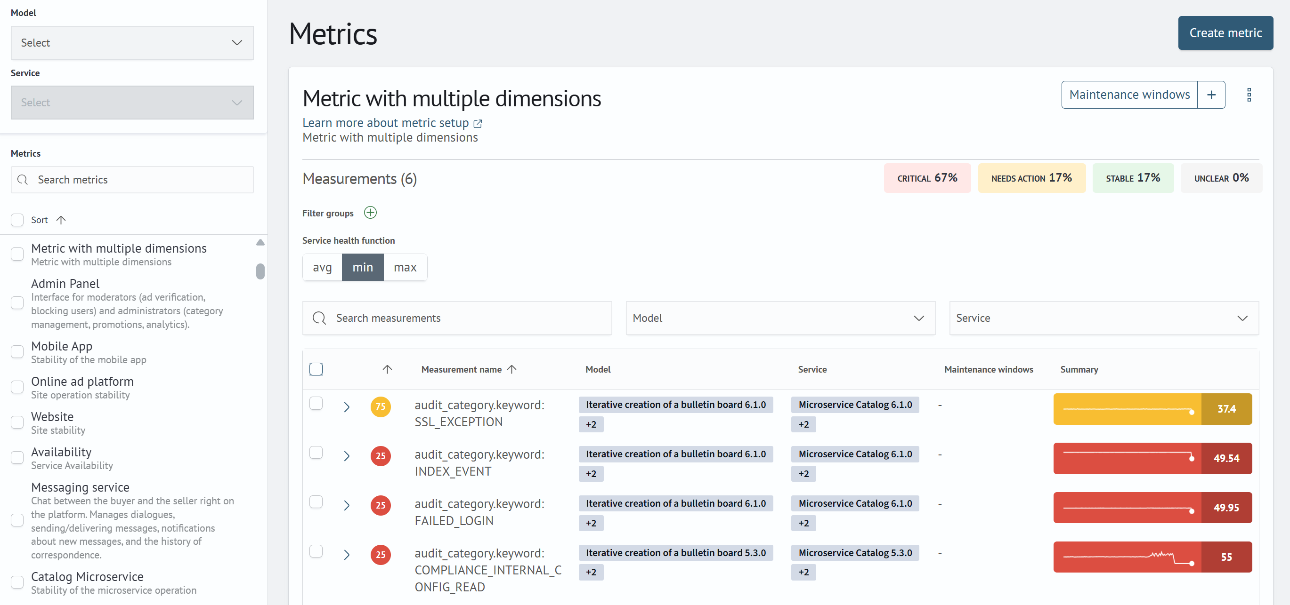Check the SSL_EXCEPTION row checkbox
The height and width of the screenshot is (605, 1290).
point(316,403)
